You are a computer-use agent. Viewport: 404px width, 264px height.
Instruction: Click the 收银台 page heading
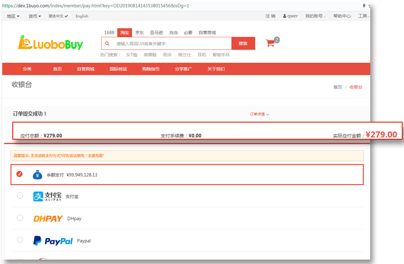pyautogui.click(x=21, y=84)
